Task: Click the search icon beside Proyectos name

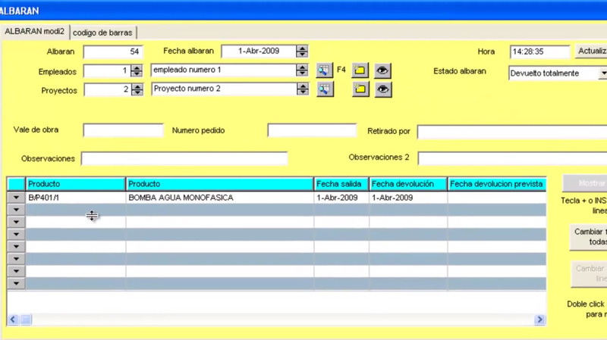Action: 325,89
